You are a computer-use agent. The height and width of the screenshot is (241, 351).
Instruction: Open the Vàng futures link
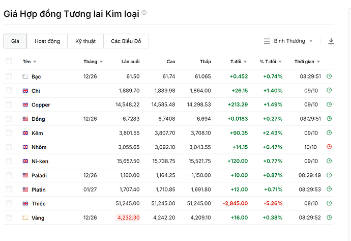click(38, 218)
